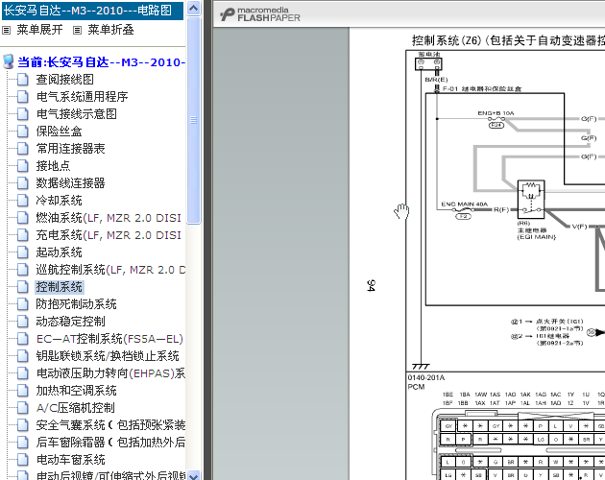Screen dimensions: 605x480
Task: Click the page icon beside 防抱死制动系统
Action: pos(23,304)
